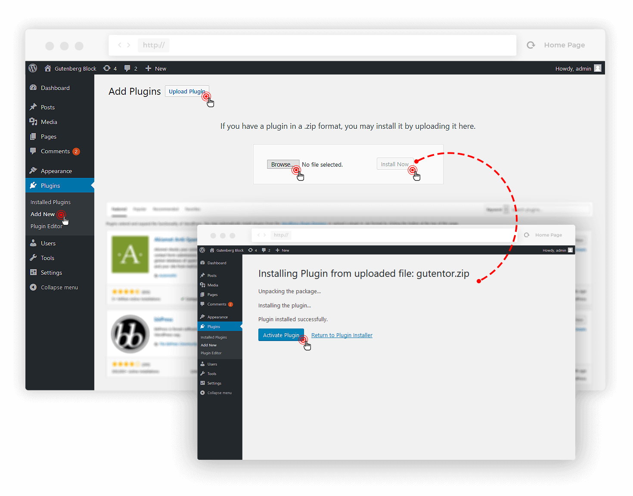Click the Install Now button
633x496 pixels.
395,164
